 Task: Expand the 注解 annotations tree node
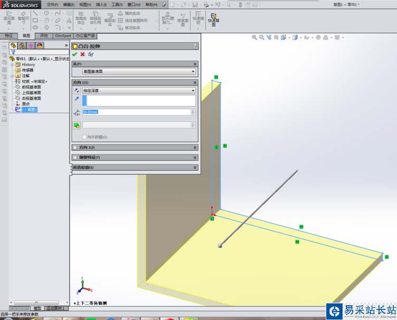click(12, 76)
